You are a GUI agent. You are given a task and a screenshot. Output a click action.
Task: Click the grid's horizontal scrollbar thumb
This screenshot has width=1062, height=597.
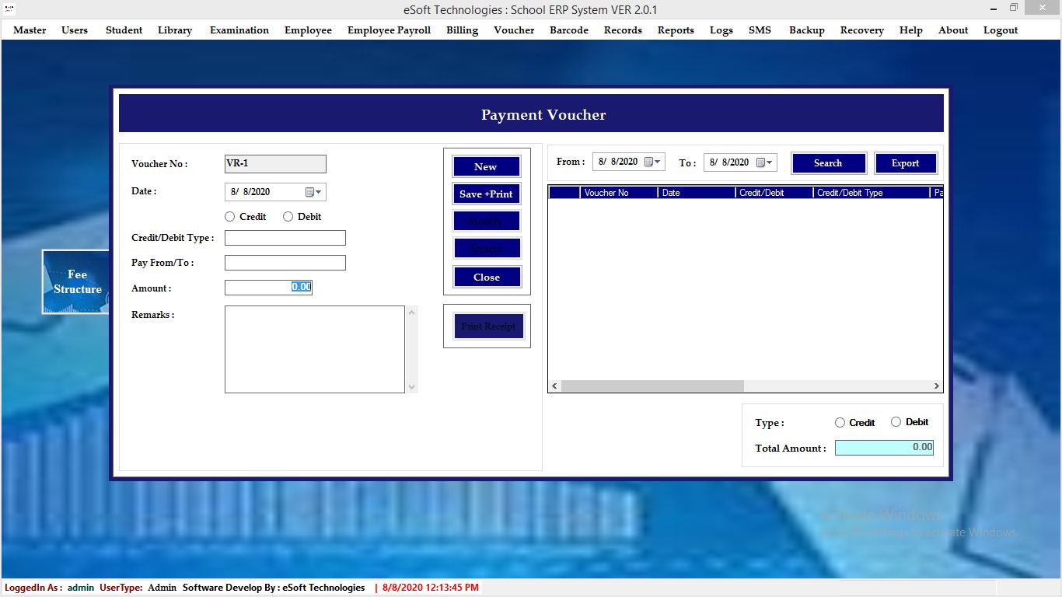(652, 386)
